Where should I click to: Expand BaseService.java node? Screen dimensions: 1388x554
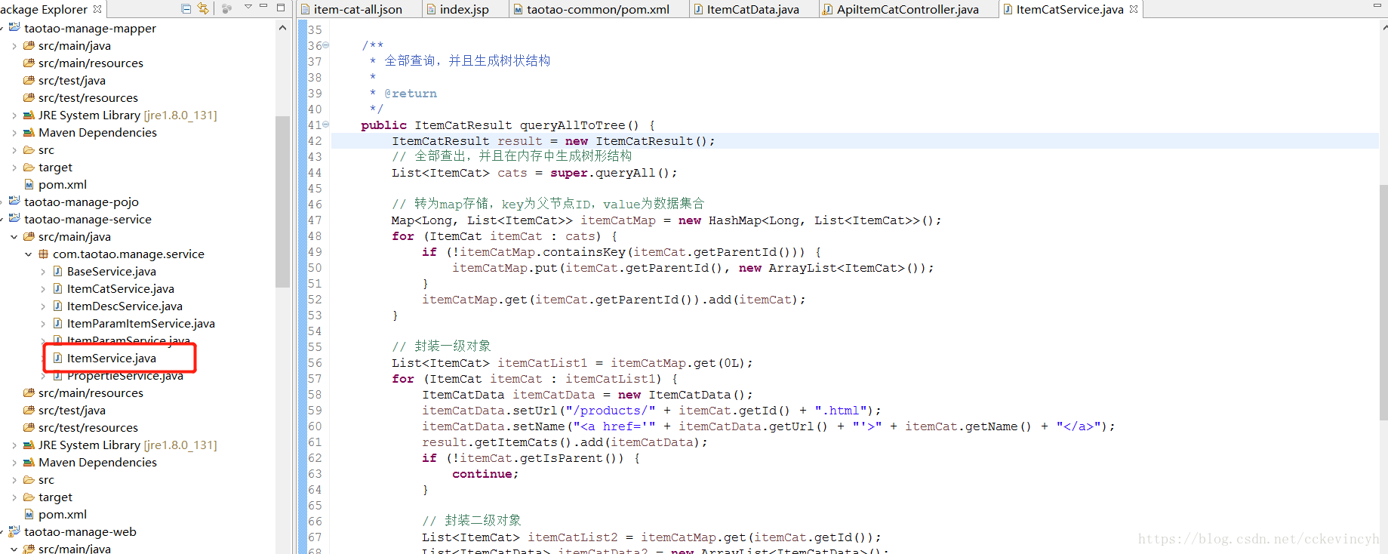coord(42,272)
